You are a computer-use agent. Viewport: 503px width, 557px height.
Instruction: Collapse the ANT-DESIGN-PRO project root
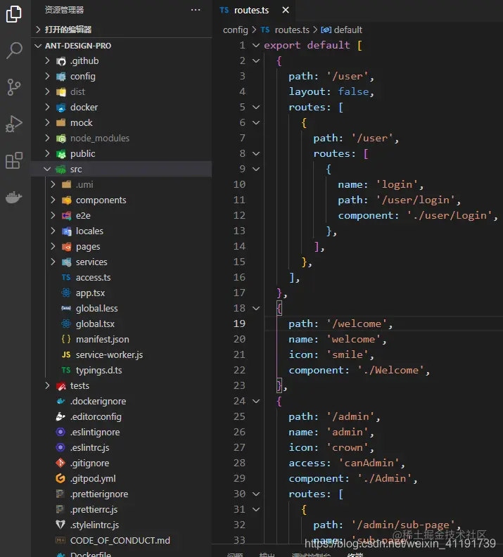[x=39, y=46]
